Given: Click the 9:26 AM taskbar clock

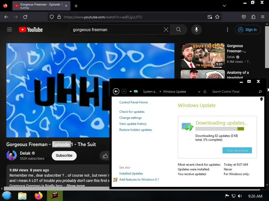Looking at the screenshot, I should click(255, 196).
